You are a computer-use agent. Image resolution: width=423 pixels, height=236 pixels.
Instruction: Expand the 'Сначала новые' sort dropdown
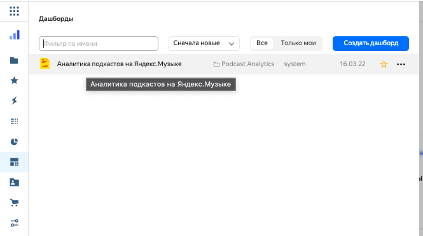click(x=204, y=43)
